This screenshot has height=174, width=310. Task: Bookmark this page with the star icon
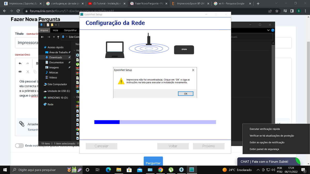click(x=277, y=11)
